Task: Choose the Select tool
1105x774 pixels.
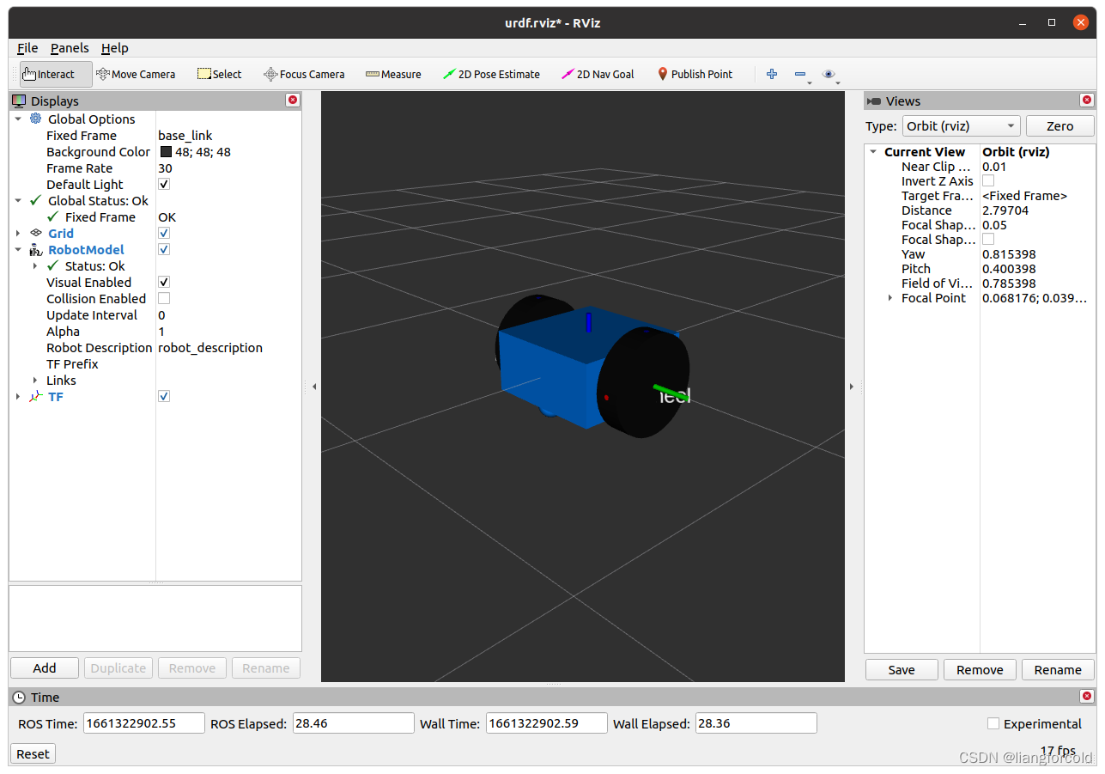Action: (220, 74)
